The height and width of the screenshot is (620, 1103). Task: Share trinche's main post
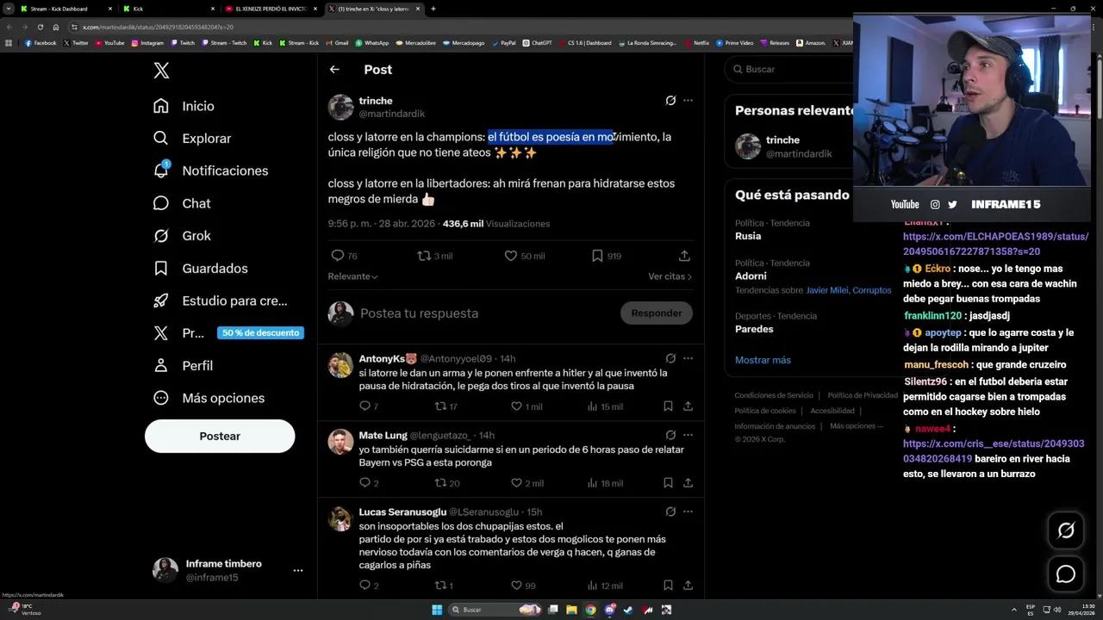coord(684,256)
